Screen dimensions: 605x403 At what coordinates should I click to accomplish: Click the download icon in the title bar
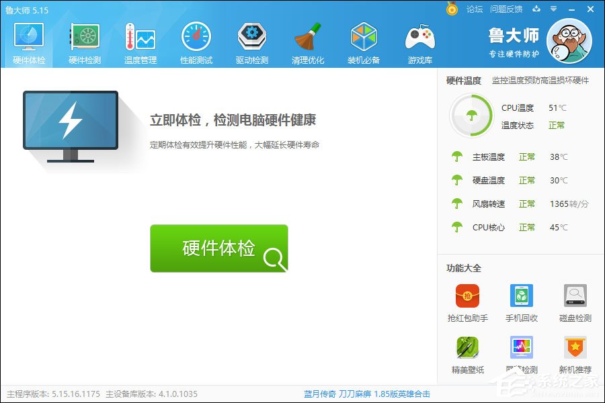[536, 9]
